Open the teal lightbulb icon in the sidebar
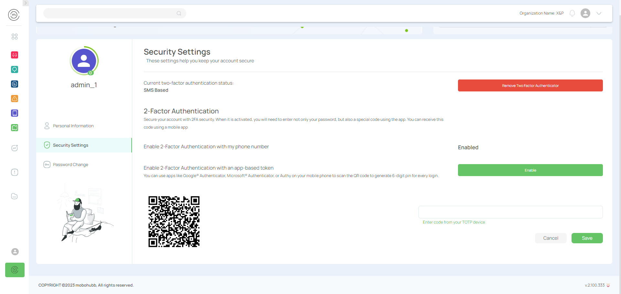The height and width of the screenshot is (294, 621). point(15,69)
